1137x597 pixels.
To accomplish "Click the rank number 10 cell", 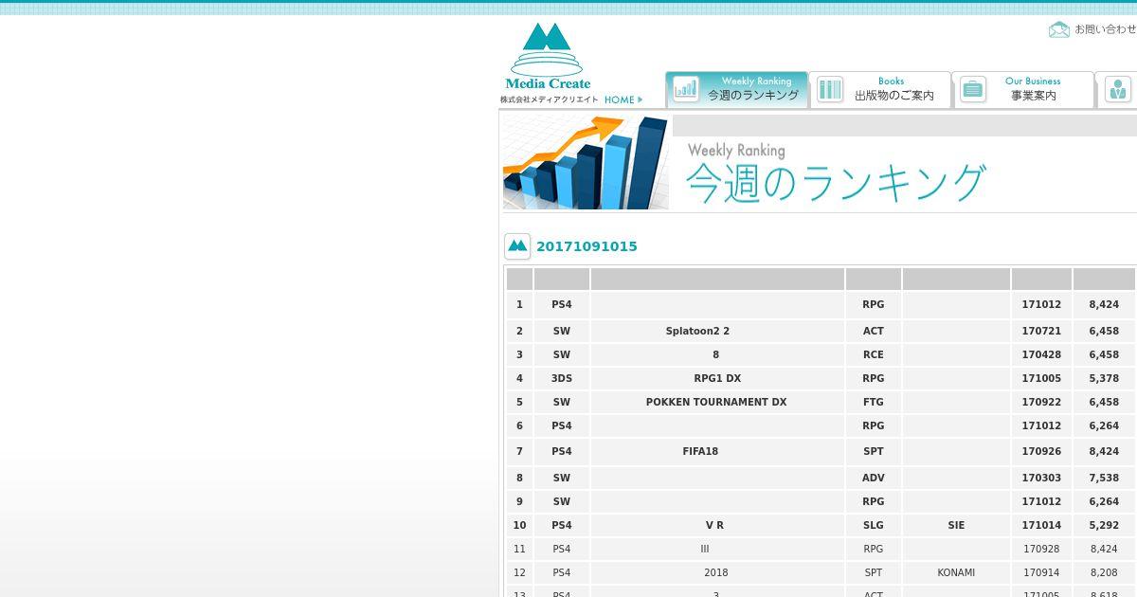I will pyautogui.click(x=519, y=525).
